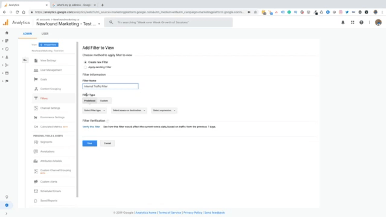Screen dimensions: 386x217
Task: Click the Save button
Action: [90, 143]
